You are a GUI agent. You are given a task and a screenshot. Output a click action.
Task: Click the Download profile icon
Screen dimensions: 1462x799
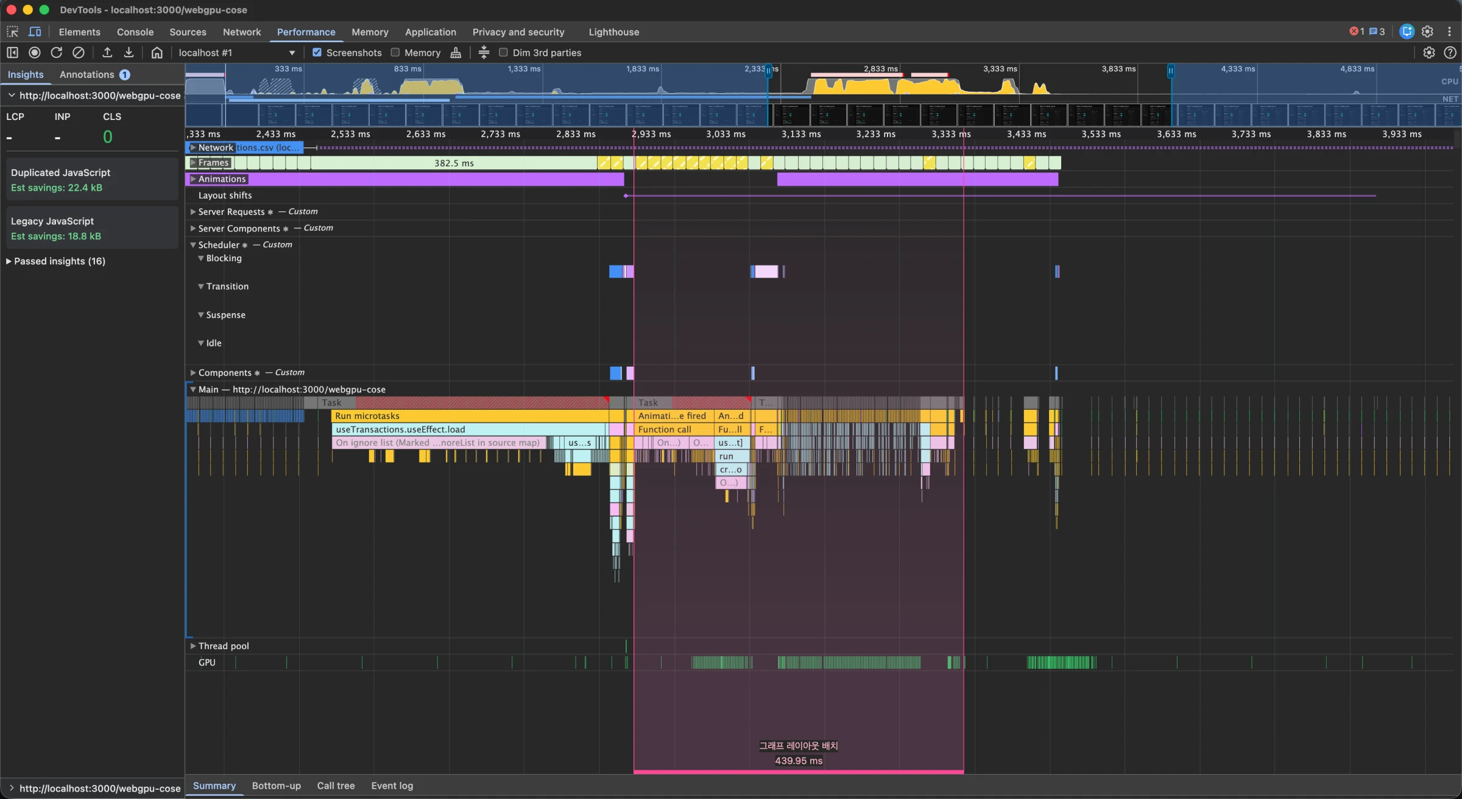click(x=129, y=53)
